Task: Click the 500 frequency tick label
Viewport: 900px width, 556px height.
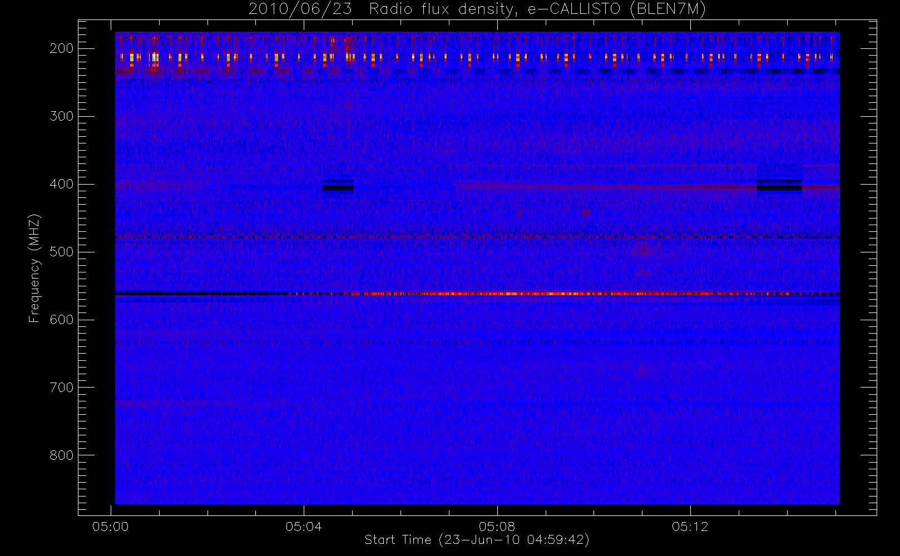Action: [61, 252]
